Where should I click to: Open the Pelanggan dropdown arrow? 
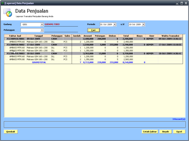(x=42, y=30)
